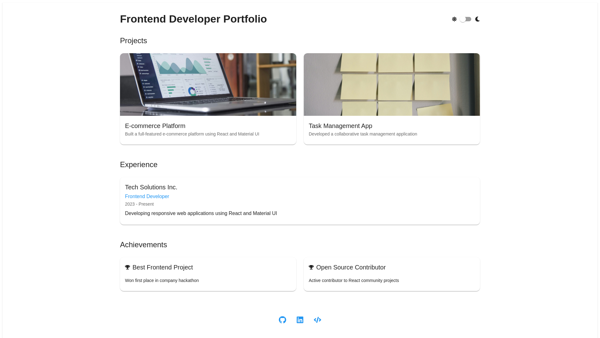Click the Experience section heading
The image size is (600, 338).
(x=139, y=165)
